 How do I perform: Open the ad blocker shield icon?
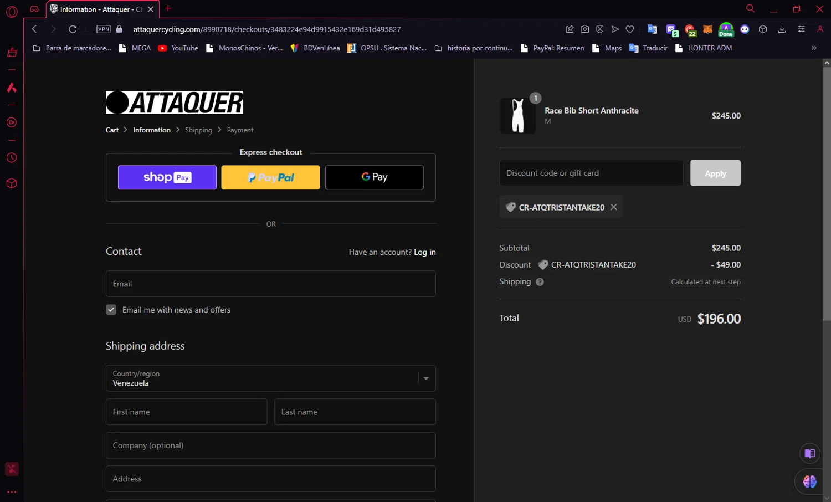click(x=600, y=29)
